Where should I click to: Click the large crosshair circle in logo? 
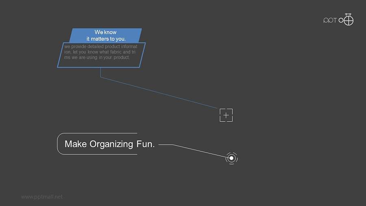click(349, 20)
